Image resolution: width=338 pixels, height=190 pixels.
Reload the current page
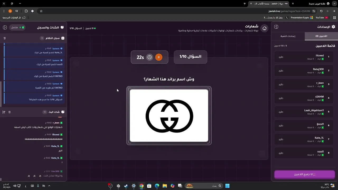click(321, 11)
